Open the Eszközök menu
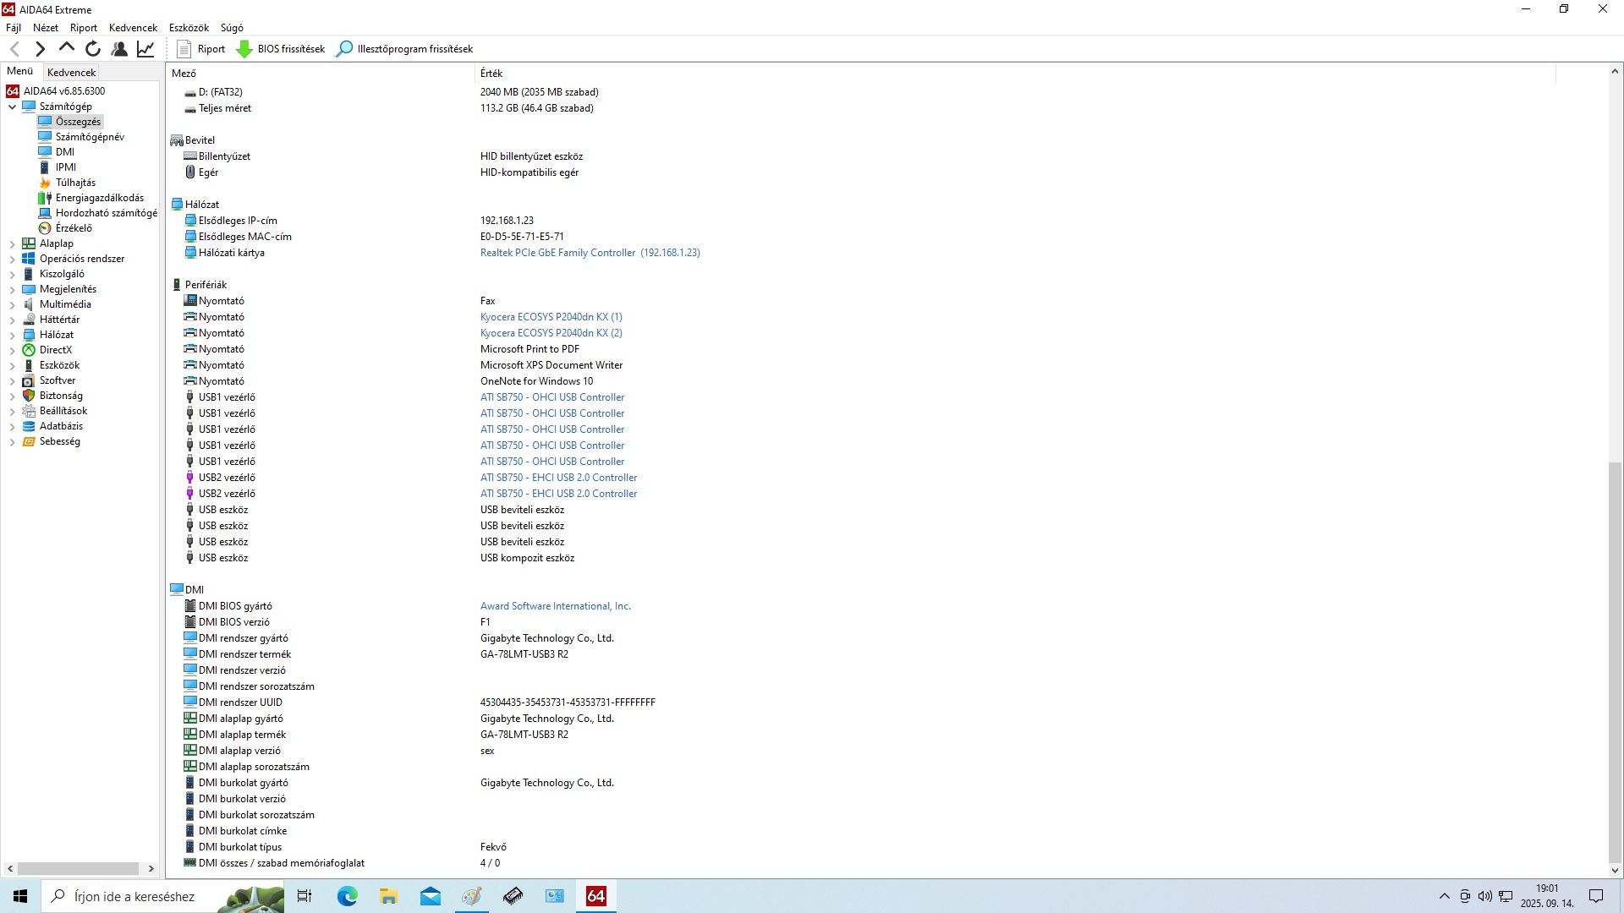The width and height of the screenshot is (1624, 913). (x=189, y=28)
